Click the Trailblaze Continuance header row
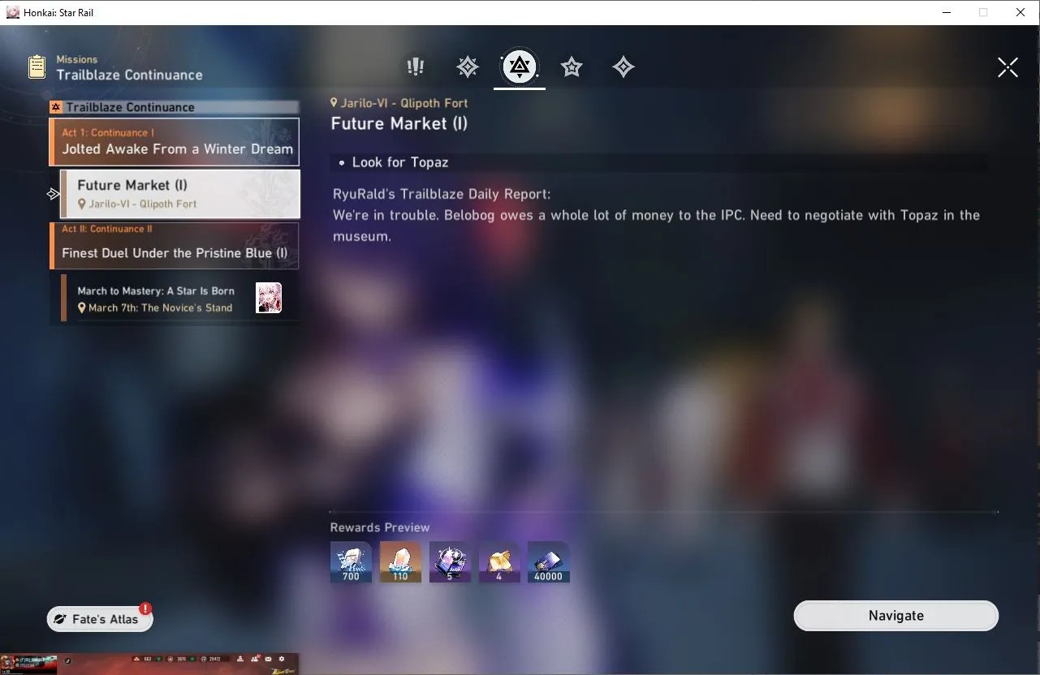This screenshot has width=1040, height=675. [x=175, y=107]
